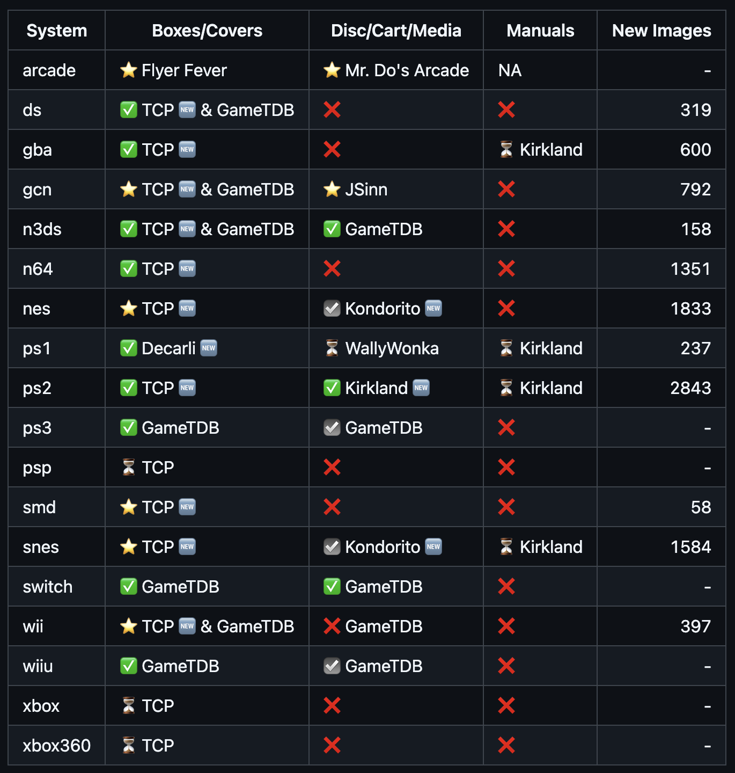Click the Manuals column header
Viewport: 735px width, 773px height.
coord(540,31)
